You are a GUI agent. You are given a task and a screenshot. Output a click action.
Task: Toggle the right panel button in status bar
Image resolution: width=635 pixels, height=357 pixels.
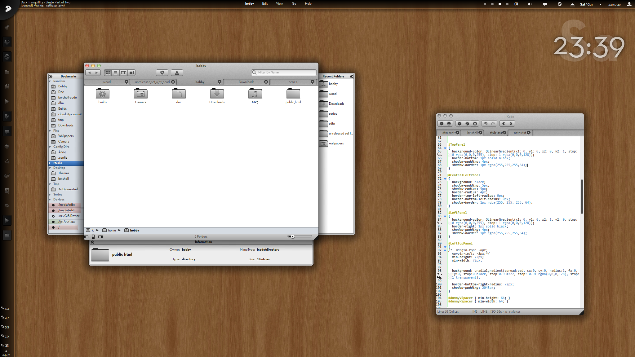[x=100, y=237]
